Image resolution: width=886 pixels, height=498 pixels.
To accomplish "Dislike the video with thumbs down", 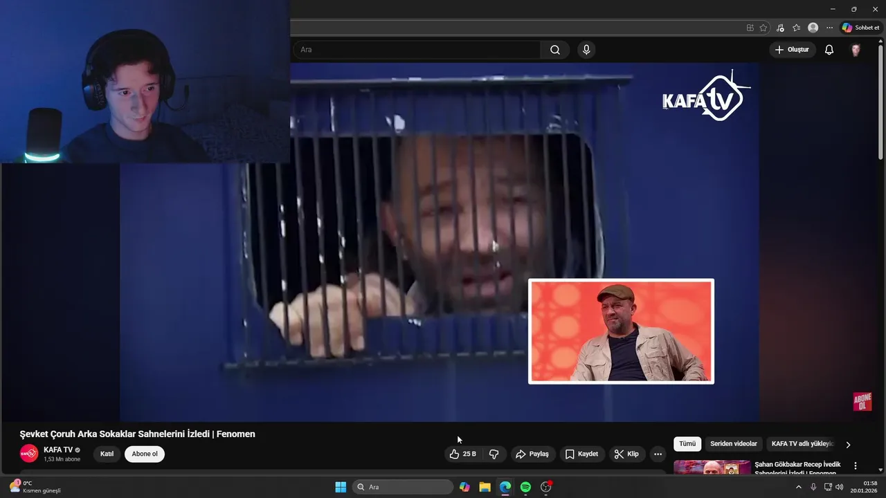I will [494, 454].
